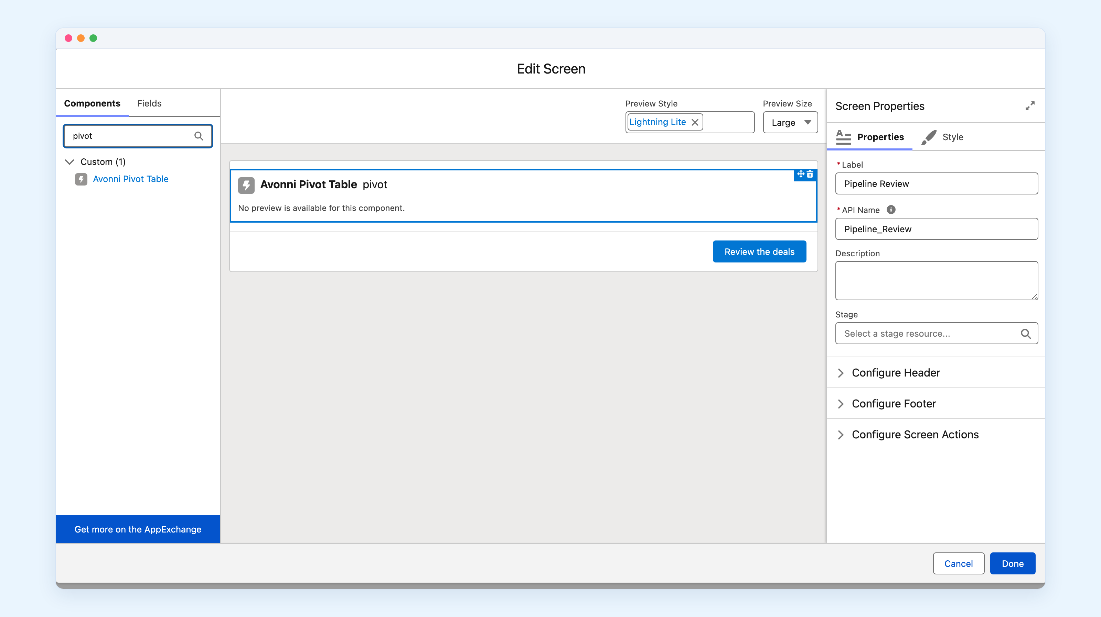The height and width of the screenshot is (617, 1101).
Task: Collapse the Custom (1) section
Action: [x=70, y=162]
